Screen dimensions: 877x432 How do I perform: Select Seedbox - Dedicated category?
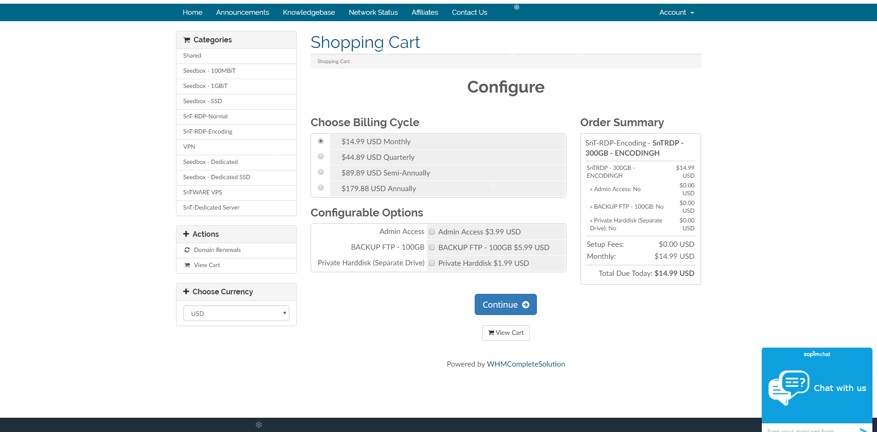coord(236,162)
